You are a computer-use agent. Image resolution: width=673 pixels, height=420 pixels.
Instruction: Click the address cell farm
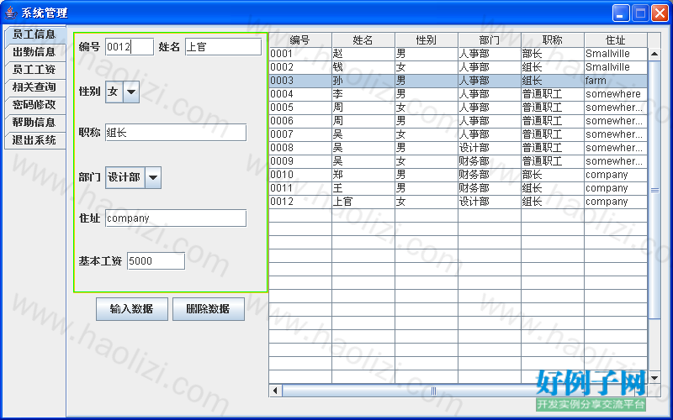616,81
